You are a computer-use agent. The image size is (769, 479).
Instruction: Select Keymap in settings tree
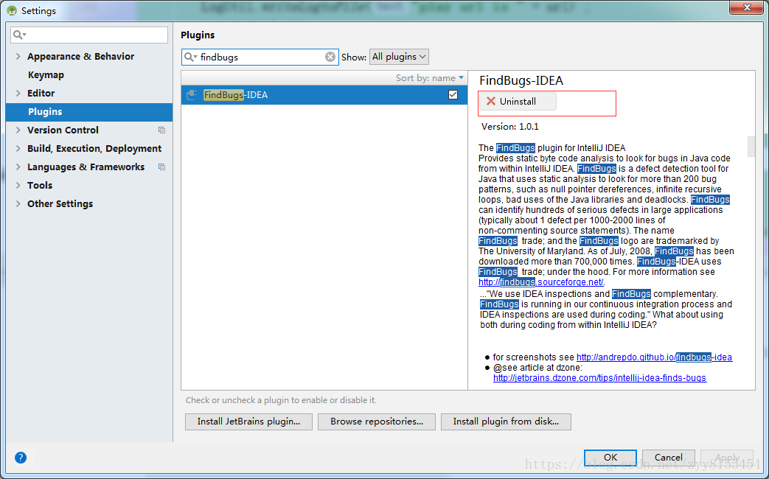[46, 75]
